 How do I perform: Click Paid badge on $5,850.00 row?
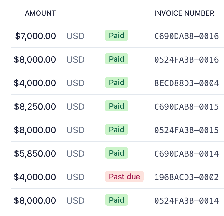click(x=116, y=153)
